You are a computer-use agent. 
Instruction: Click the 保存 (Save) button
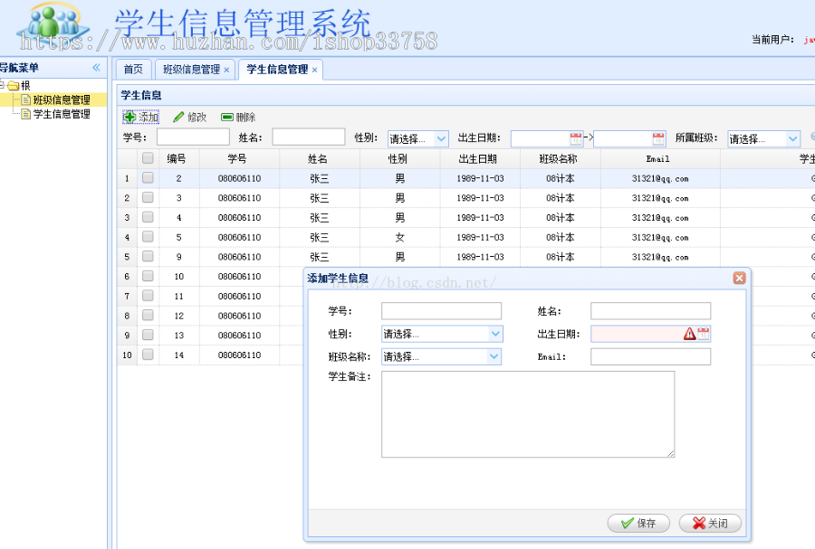pyautogui.click(x=638, y=523)
